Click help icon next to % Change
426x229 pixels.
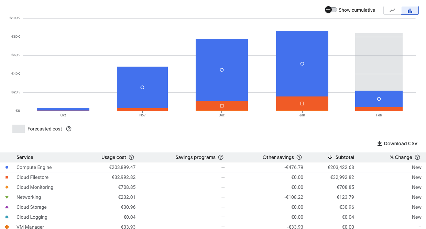417,157
